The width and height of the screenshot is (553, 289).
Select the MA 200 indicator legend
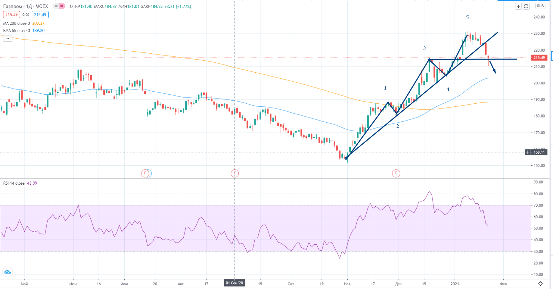click(17, 23)
